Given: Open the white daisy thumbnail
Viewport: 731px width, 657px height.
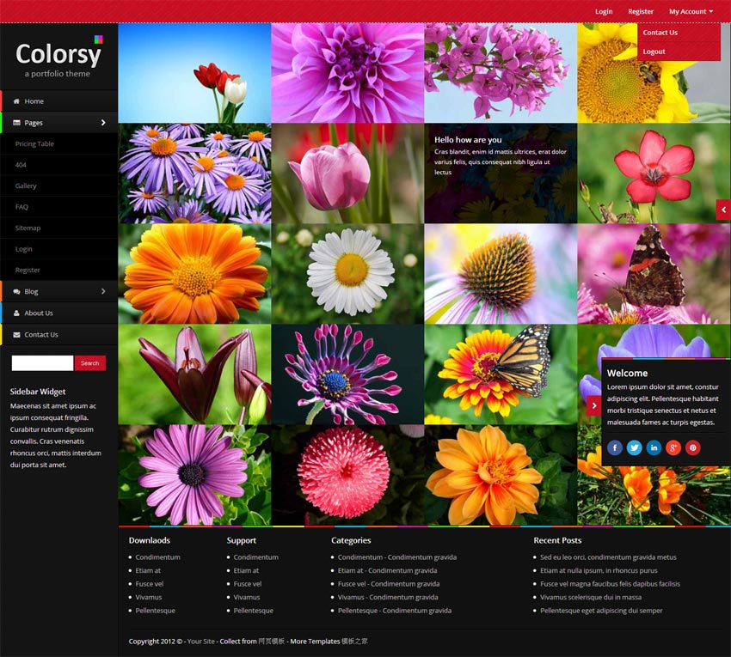Looking at the screenshot, I should (x=347, y=274).
